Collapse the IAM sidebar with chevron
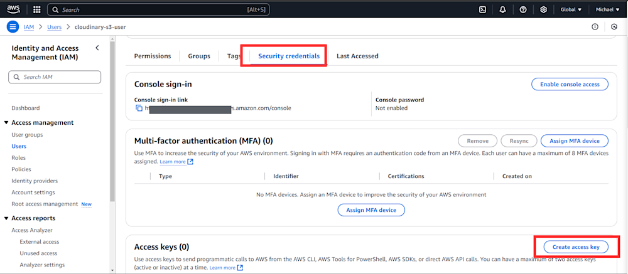The height and width of the screenshot is (274, 628). pyautogui.click(x=97, y=48)
